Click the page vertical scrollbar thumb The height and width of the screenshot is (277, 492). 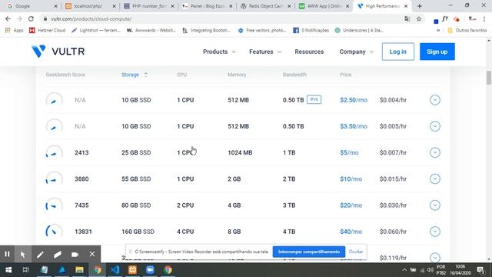[x=489, y=78]
